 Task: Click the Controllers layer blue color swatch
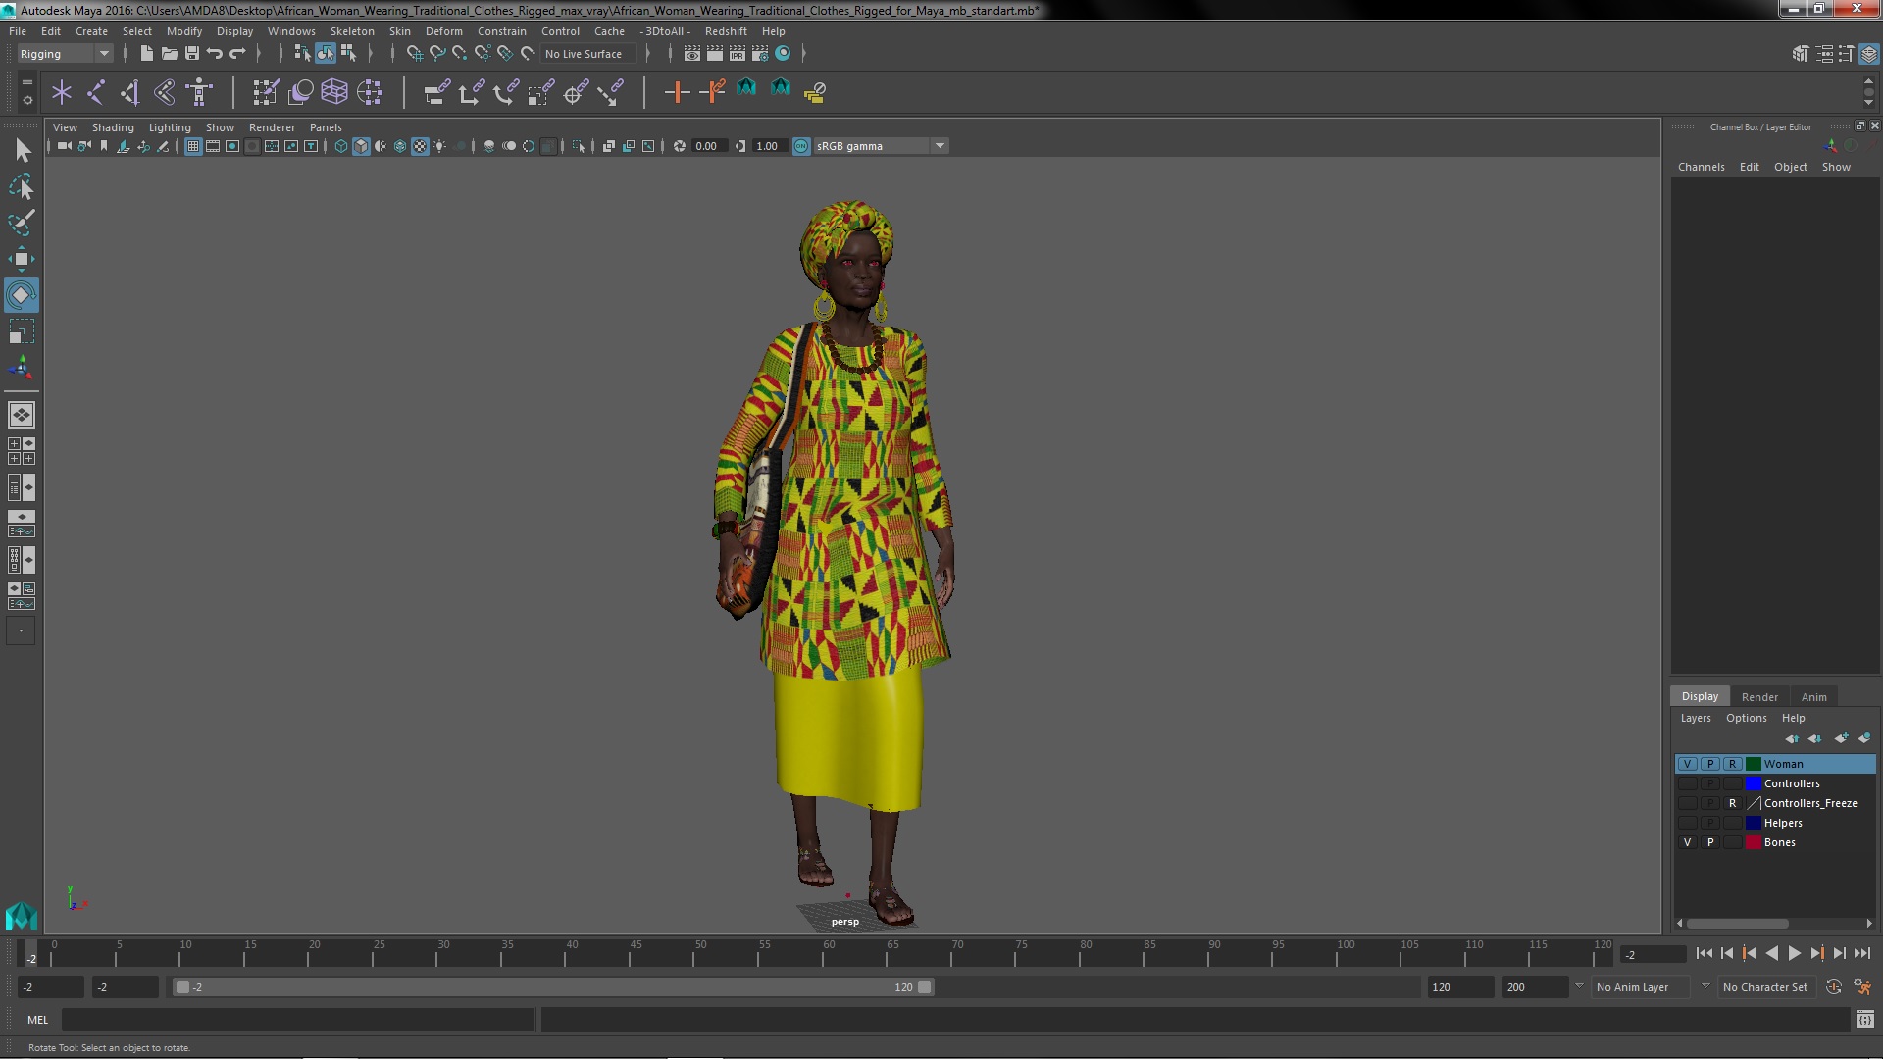(1753, 783)
